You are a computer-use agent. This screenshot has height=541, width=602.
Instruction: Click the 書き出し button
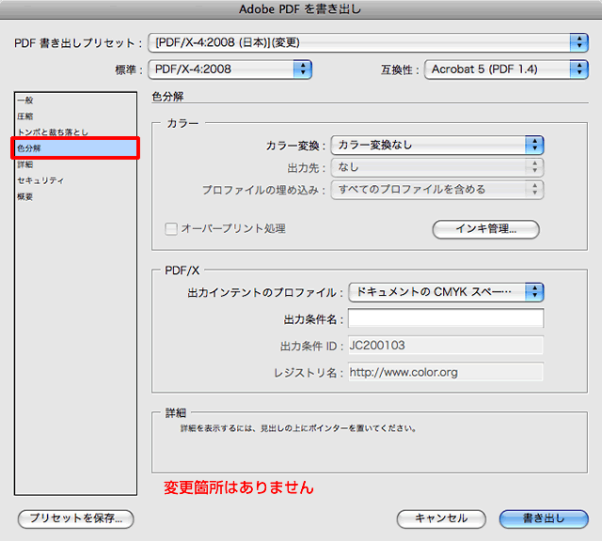[x=544, y=518]
